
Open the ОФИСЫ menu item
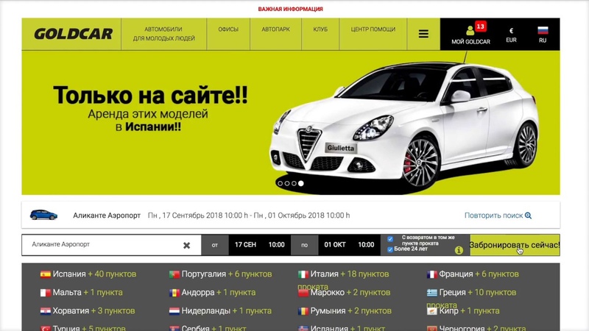pos(228,29)
